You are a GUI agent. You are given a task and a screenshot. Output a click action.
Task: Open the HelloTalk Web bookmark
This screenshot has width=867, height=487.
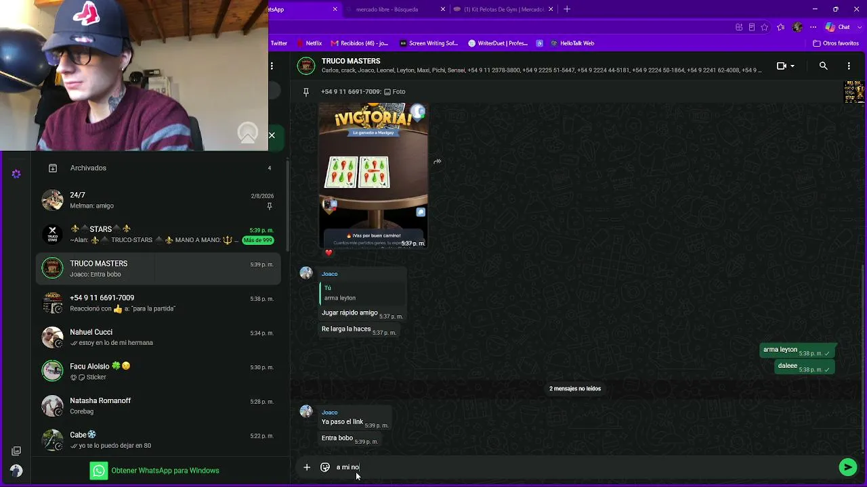point(572,43)
